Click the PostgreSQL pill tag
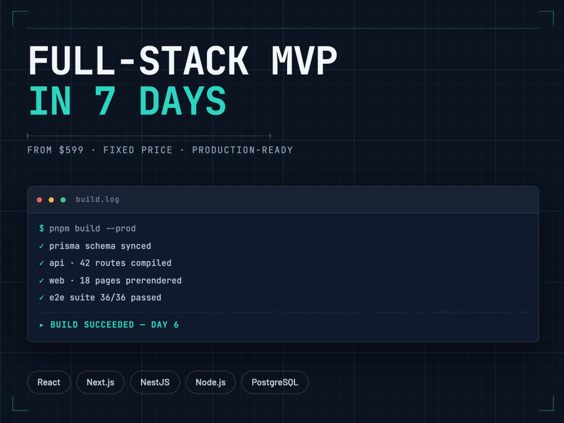This screenshot has width=564, height=423. [275, 382]
